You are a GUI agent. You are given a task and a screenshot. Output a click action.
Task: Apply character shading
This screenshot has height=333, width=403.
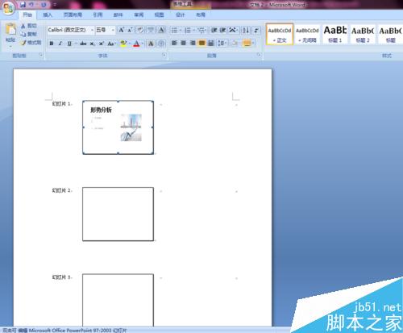point(151,44)
